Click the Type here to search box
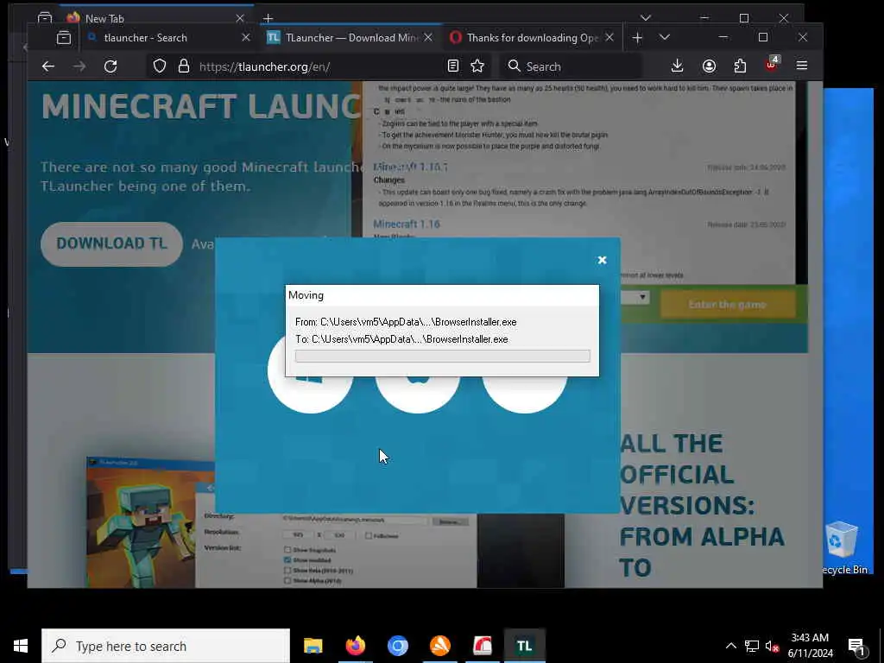This screenshot has width=884, height=663. pyautogui.click(x=166, y=646)
